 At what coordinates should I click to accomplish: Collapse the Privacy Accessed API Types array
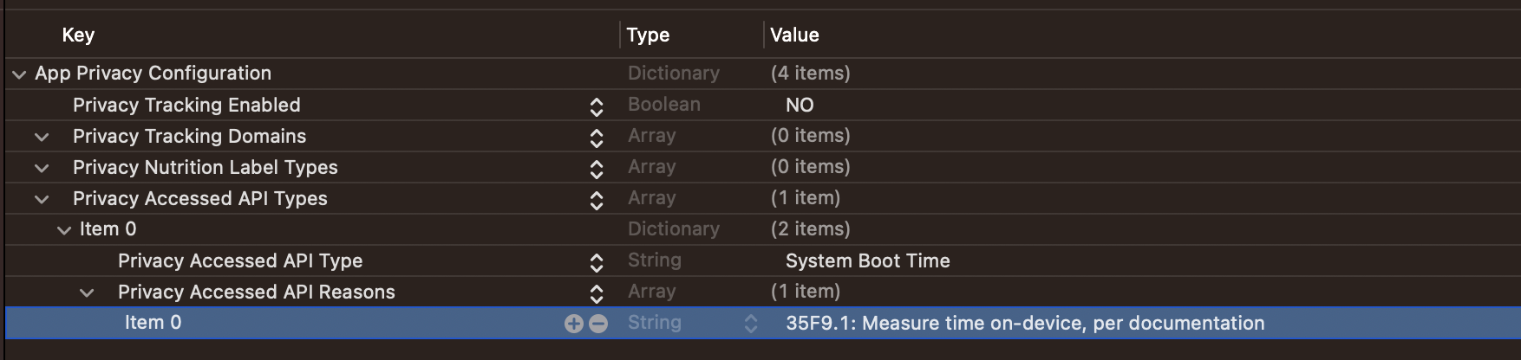(x=42, y=199)
